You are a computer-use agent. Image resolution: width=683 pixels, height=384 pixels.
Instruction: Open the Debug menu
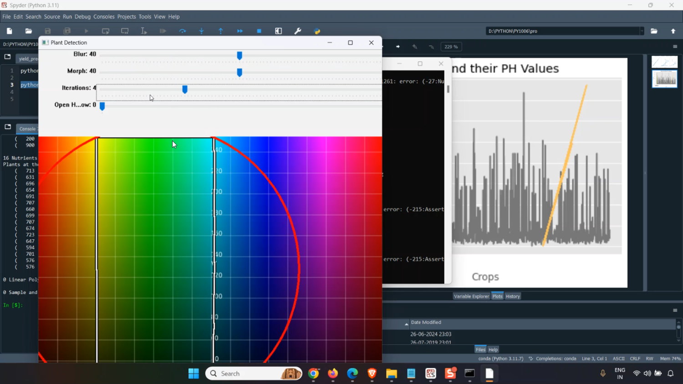[82, 17]
